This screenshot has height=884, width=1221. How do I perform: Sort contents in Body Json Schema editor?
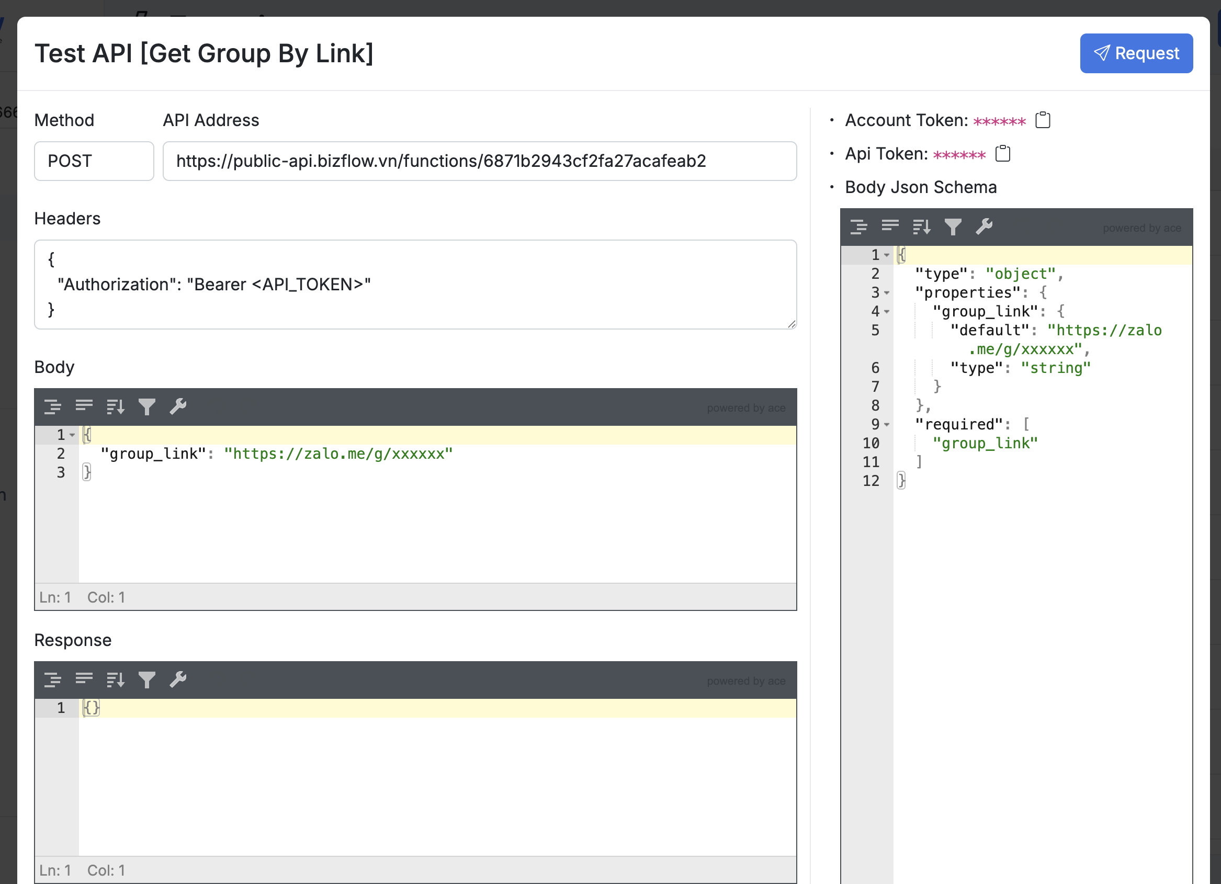point(921,227)
